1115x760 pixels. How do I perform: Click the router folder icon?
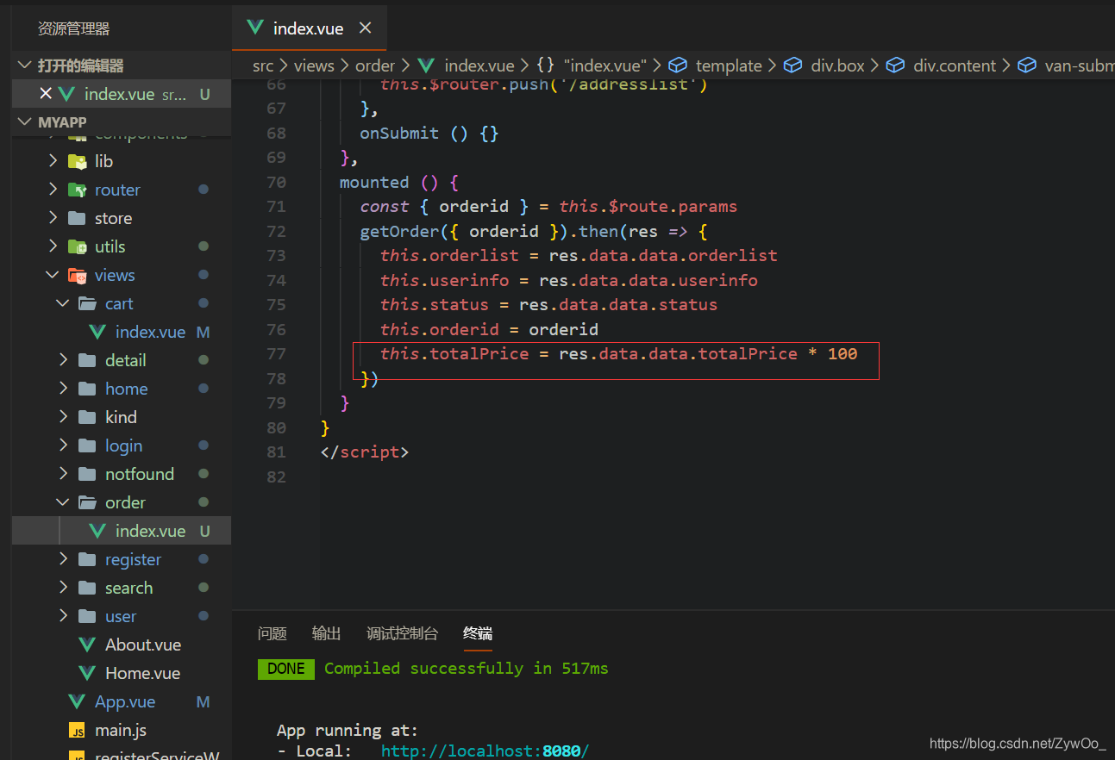(x=78, y=190)
